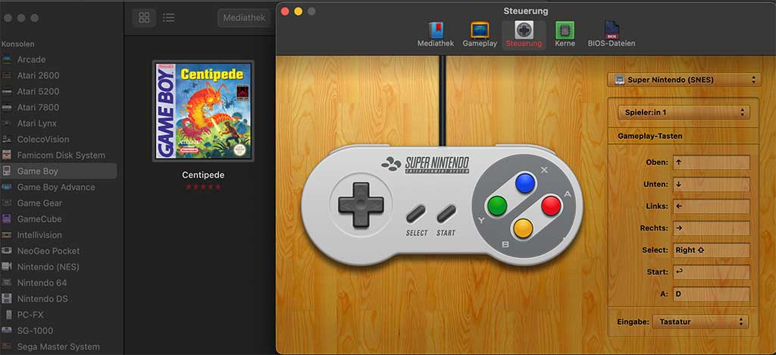This screenshot has height=355, width=776.
Task: Select Sega Master System in sidebar
Action: (58, 347)
